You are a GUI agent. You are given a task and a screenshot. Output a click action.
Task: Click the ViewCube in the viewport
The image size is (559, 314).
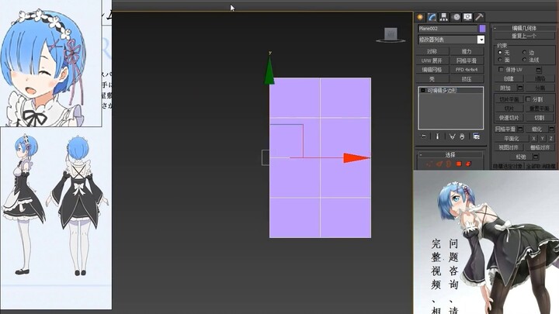(391, 34)
